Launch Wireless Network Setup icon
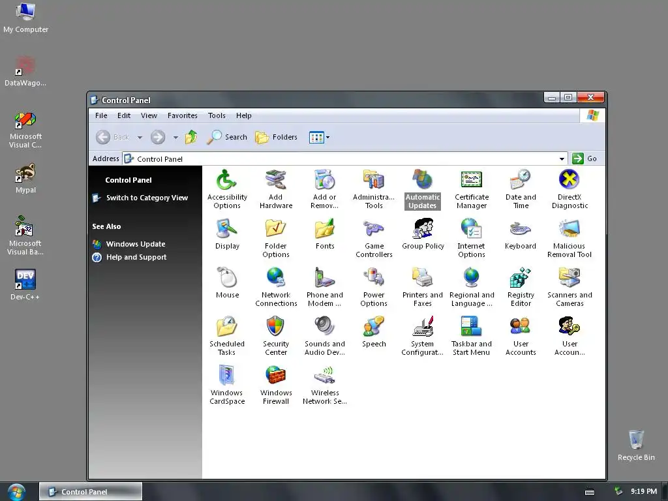 (x=325, y=385)
